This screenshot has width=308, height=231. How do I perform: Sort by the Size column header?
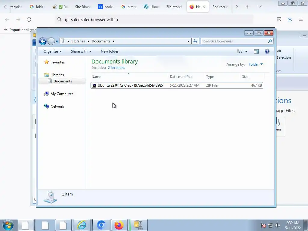point(252,77)
